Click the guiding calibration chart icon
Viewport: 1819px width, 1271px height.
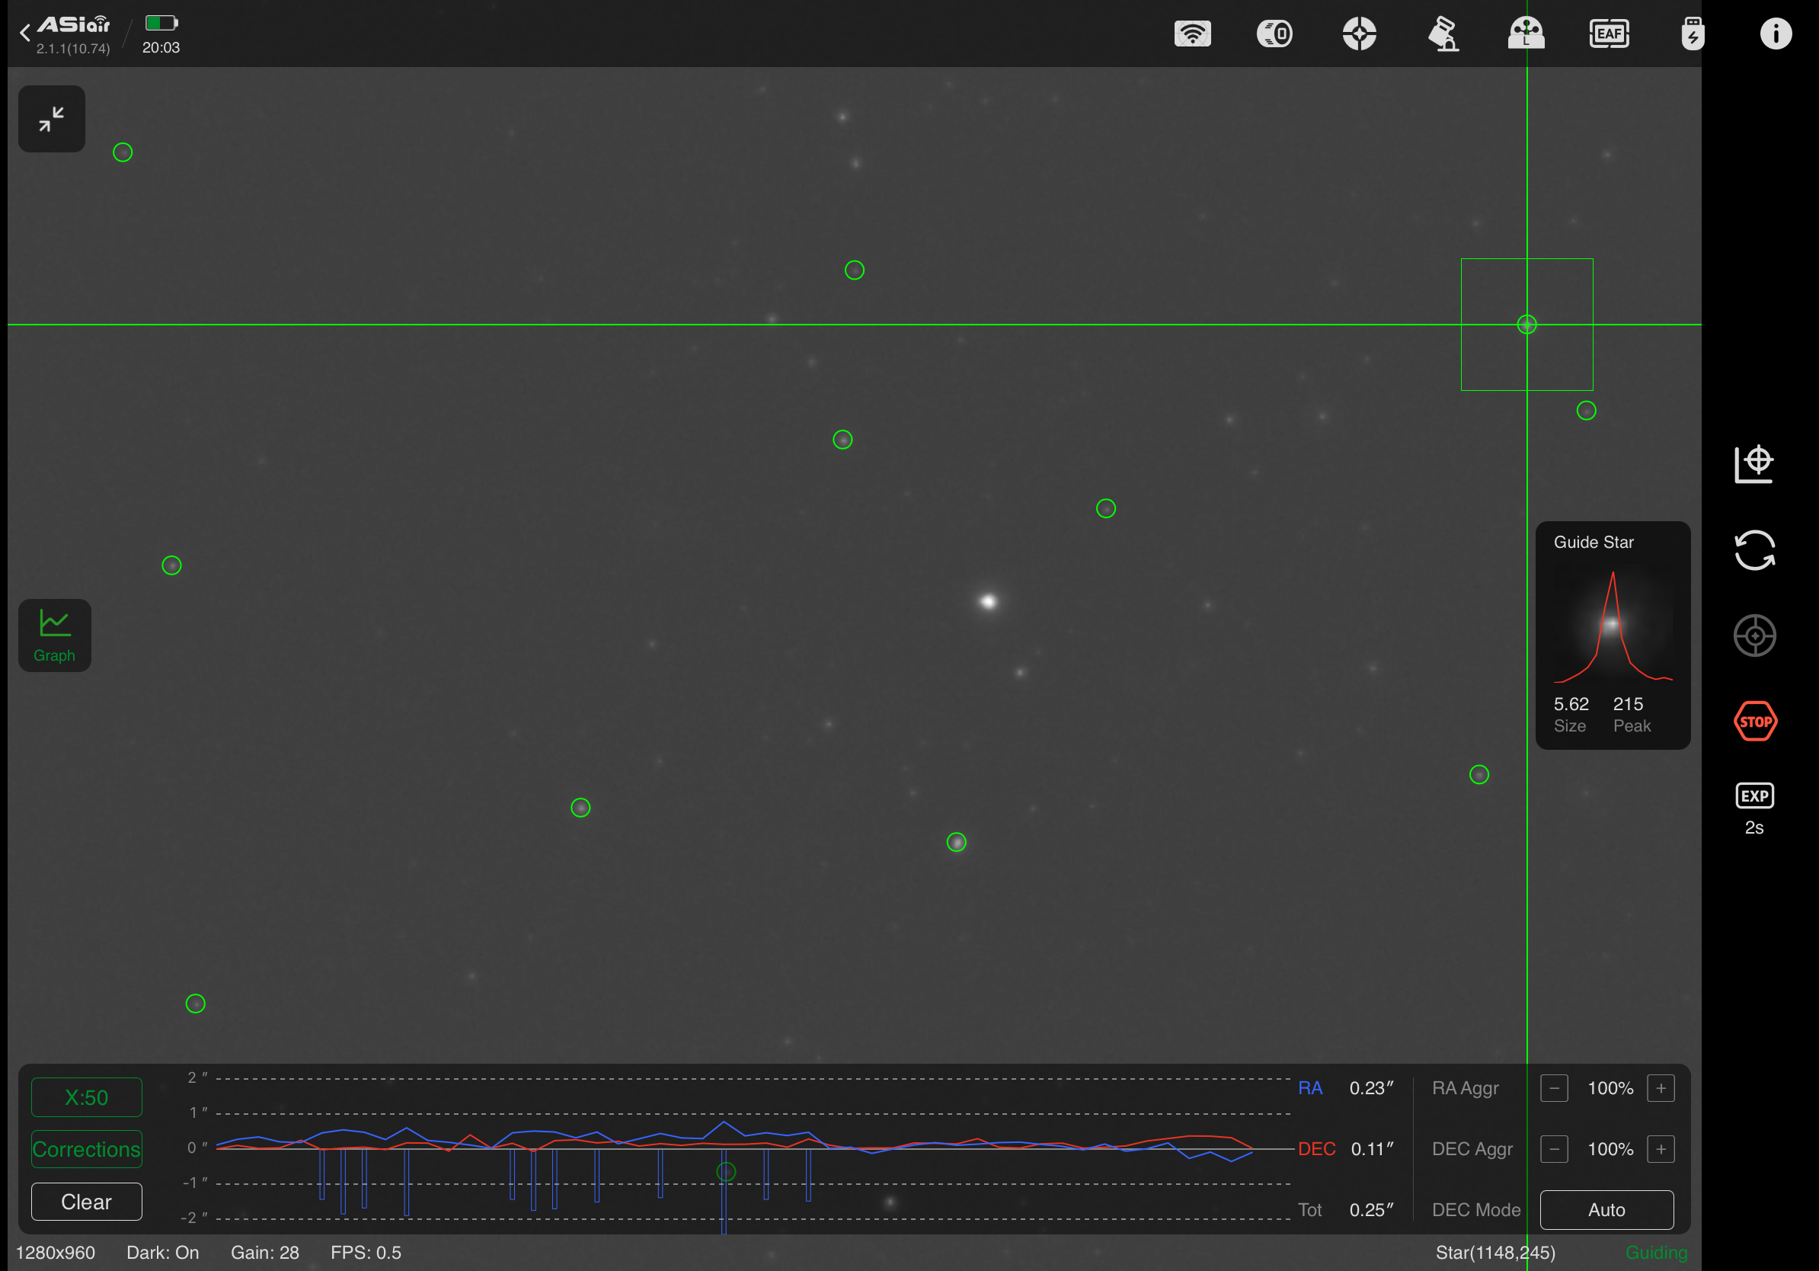coord(1754,464)
